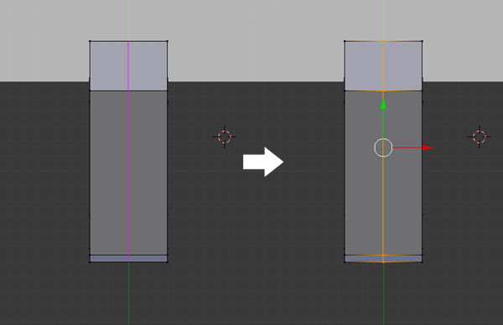Viewport: 503px width, 325px height.
Task: Select the orange top-center vertex of right mesh
Action: (383, 41)
